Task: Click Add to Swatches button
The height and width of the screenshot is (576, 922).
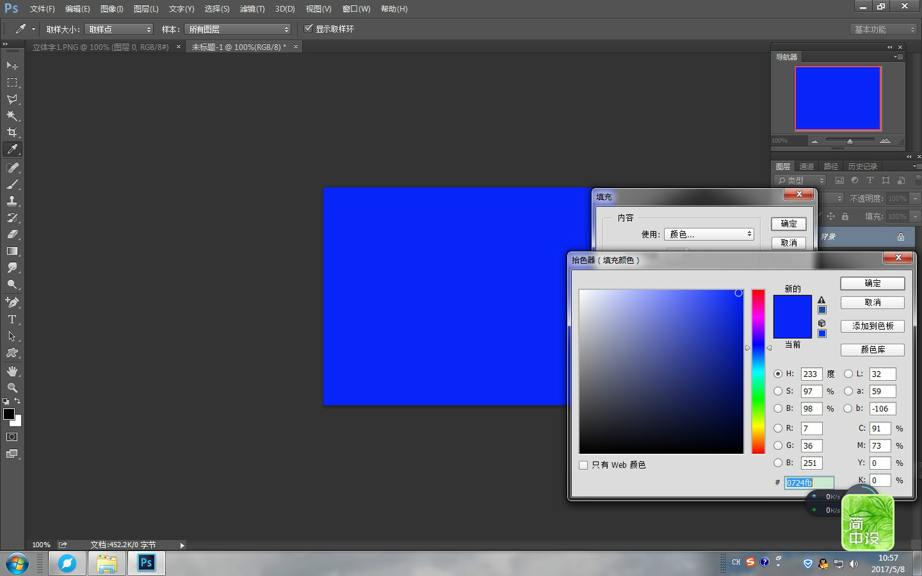Action: (x=873, y=326)
